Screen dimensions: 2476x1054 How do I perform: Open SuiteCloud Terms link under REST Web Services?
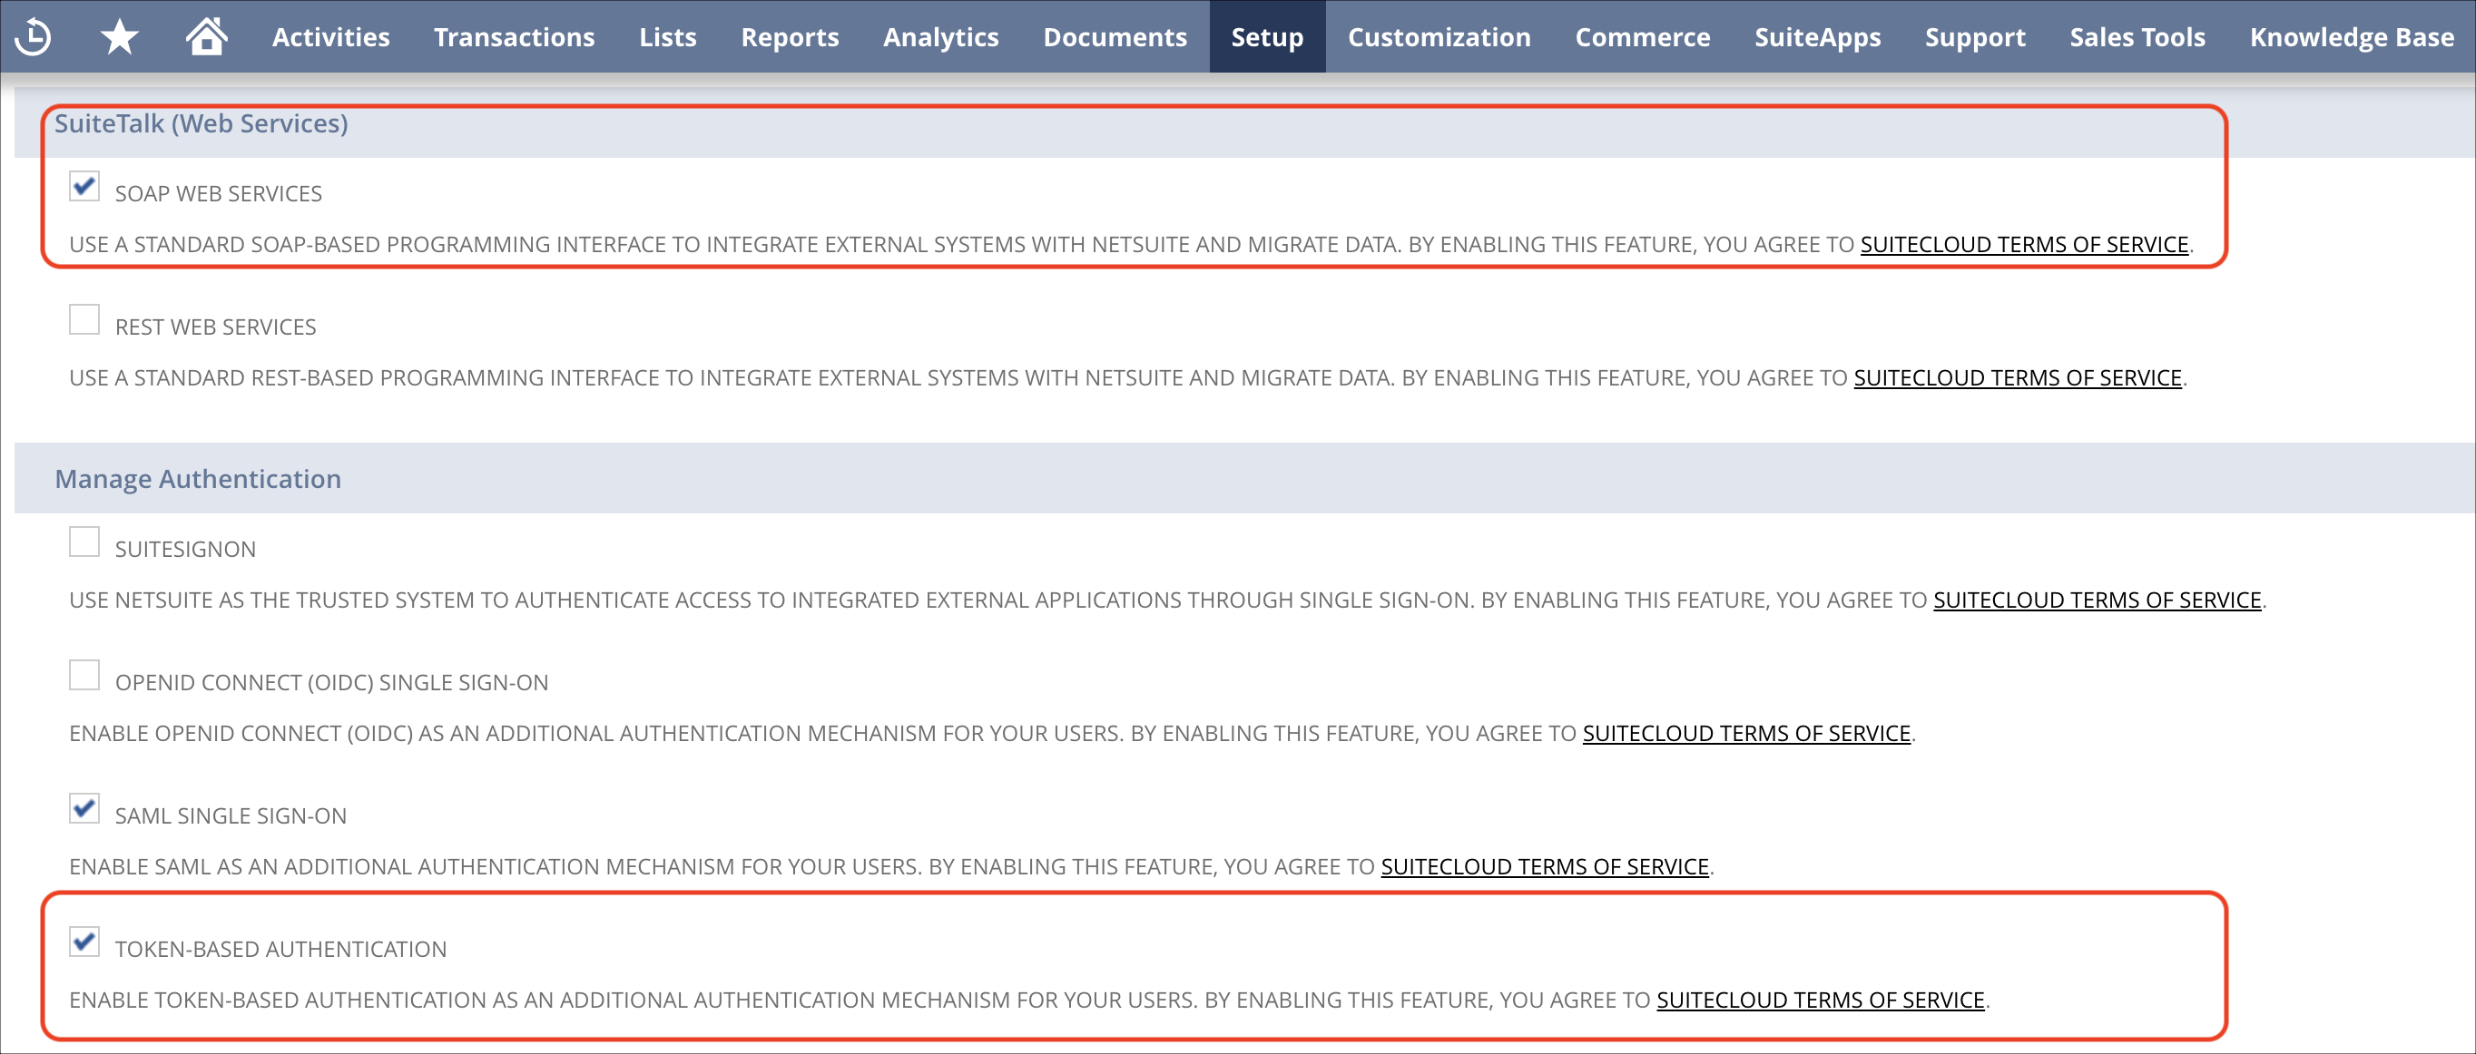click(x=2017, y=378)
